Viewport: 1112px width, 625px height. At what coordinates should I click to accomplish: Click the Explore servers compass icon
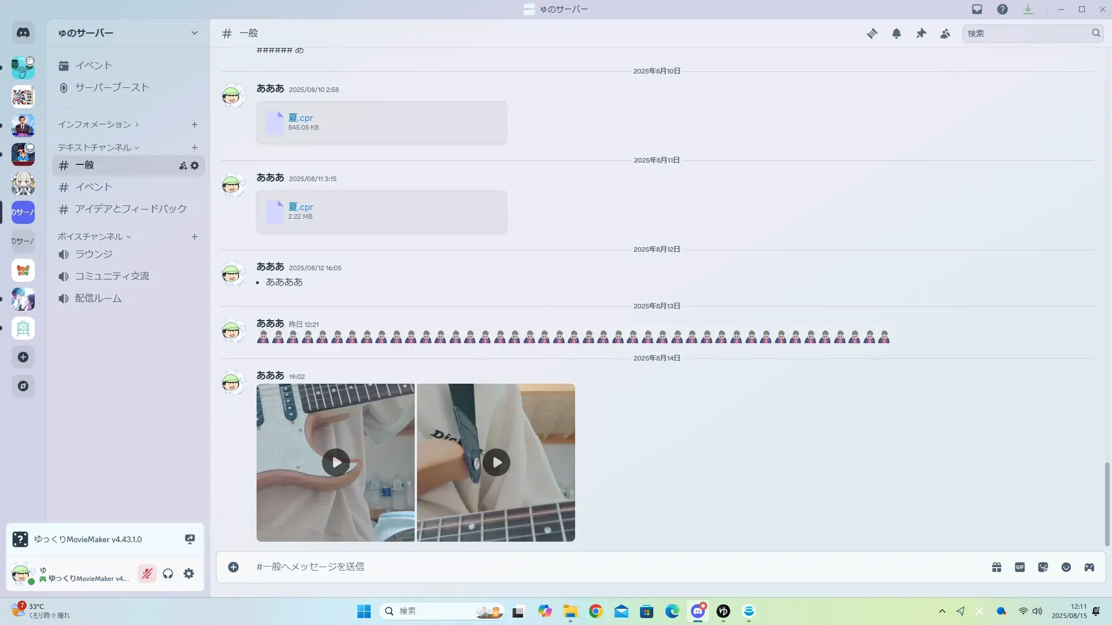click(x=23, y=386)
